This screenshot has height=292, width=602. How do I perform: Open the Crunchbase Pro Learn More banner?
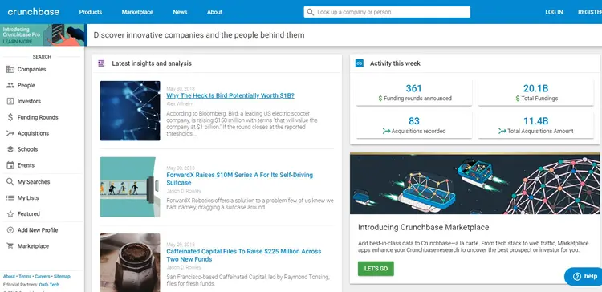point(43,35)
